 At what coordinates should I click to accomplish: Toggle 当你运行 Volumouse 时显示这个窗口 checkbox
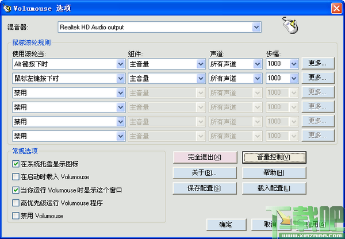tap(16, 190)
